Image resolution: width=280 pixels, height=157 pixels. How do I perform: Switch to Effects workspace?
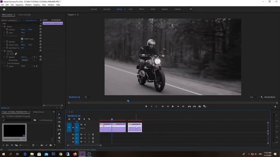pos(142,9)
